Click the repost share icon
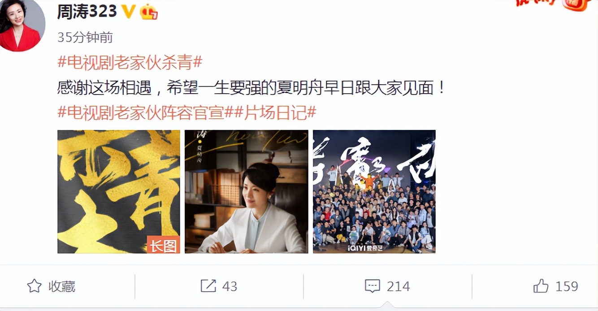 pos(208,286)
